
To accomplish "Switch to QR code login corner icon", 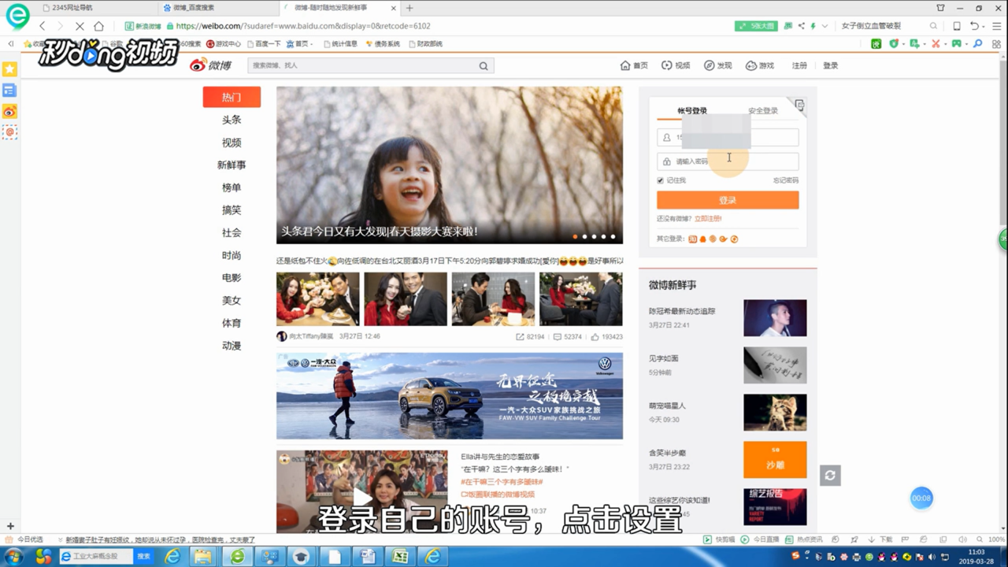I will click(x=799, y=105).
